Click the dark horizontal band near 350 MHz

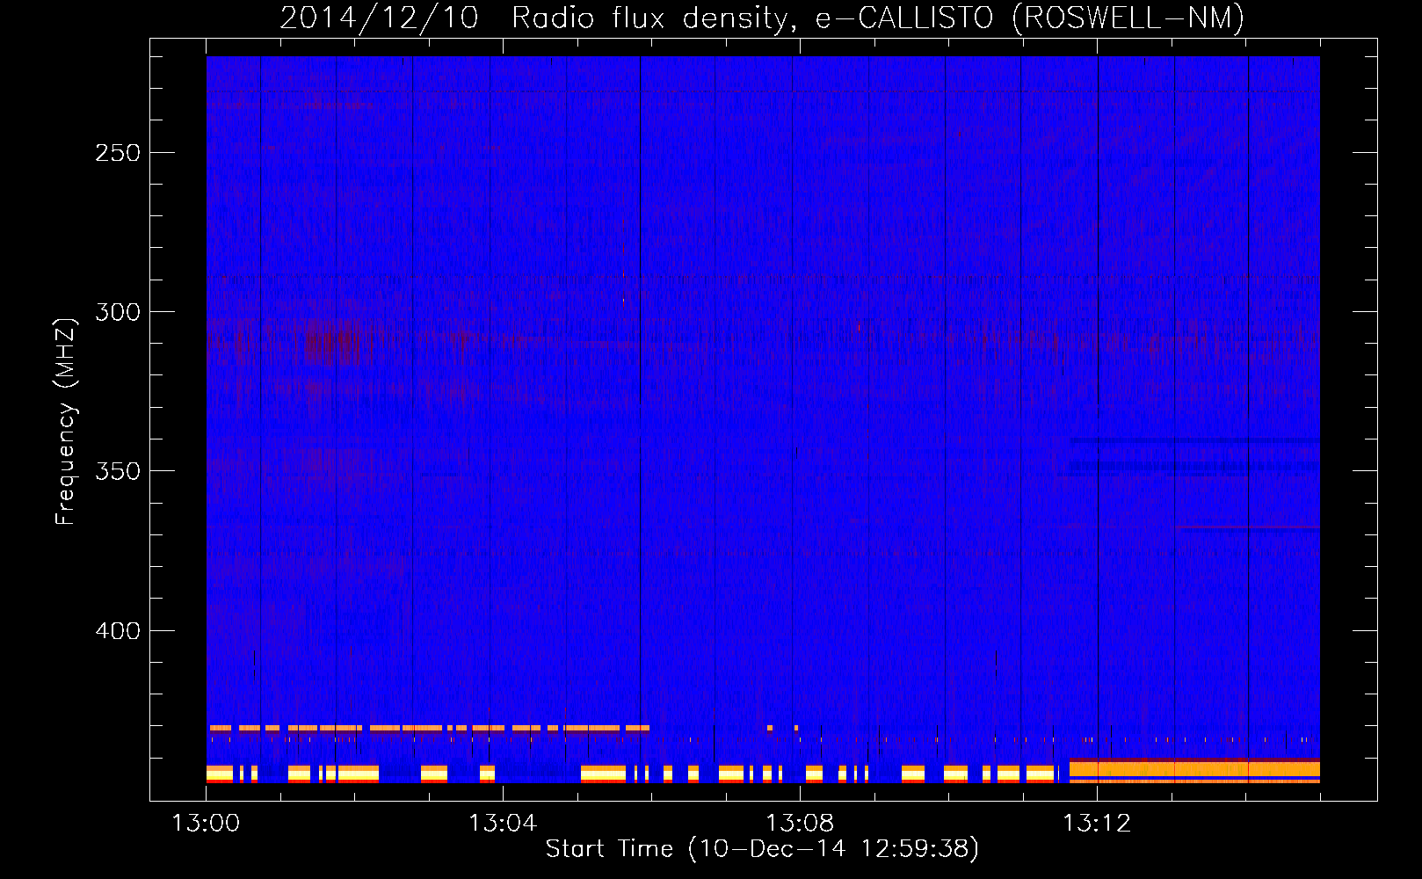click(1194, 466)
